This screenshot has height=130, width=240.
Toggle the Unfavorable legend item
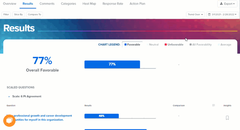(x=174, y=44)
